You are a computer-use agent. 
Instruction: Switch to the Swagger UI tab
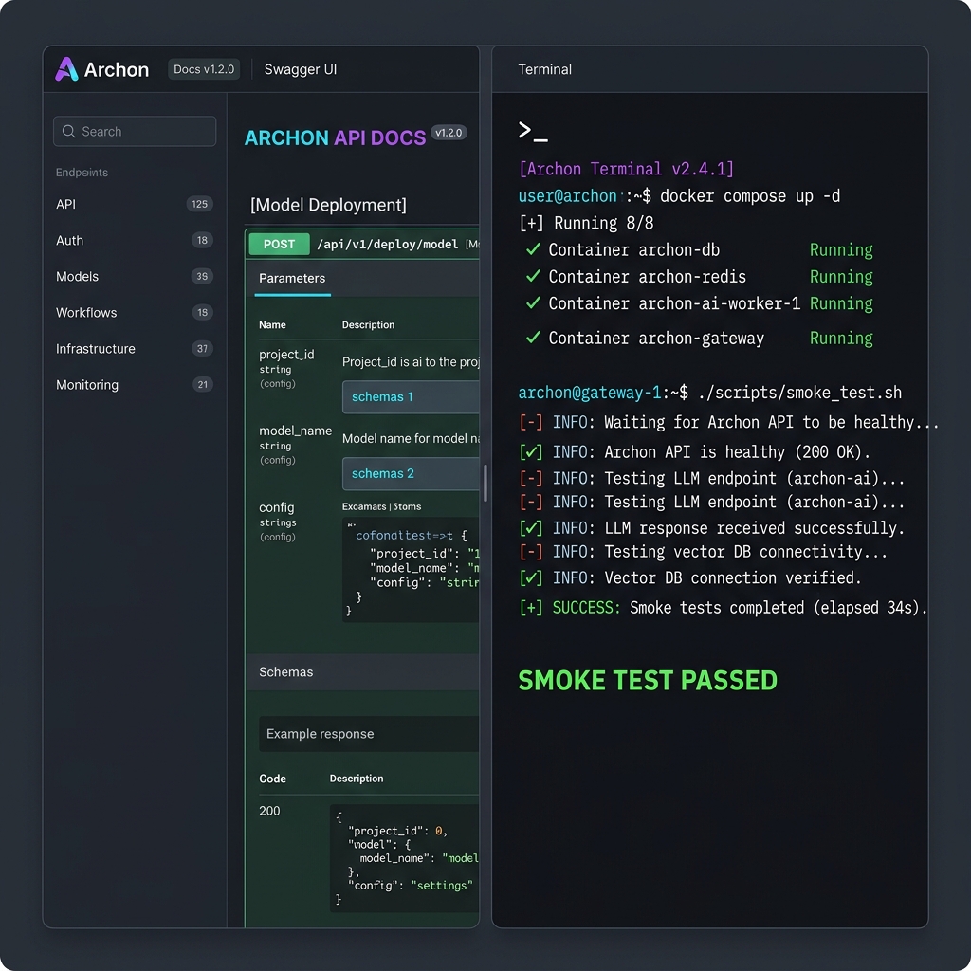click(x=300, y=68)
